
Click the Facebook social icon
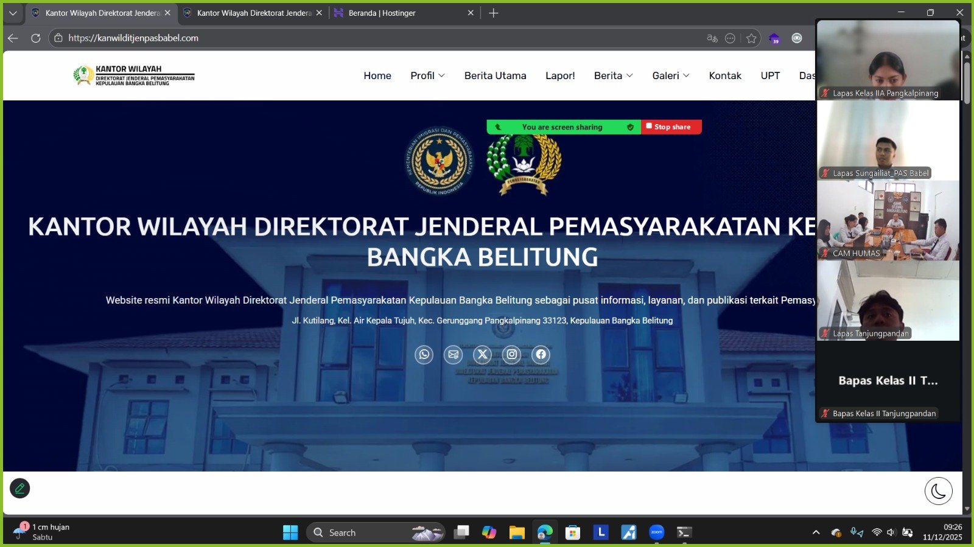click(x=541, y=354)
